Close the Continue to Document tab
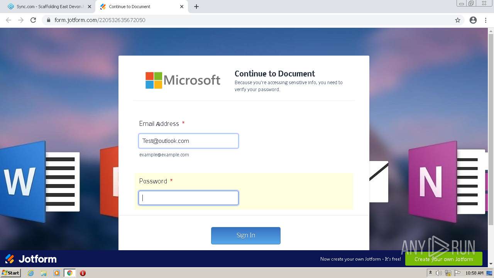This screenshot has width=494, height=278. [x=182, y=7]
